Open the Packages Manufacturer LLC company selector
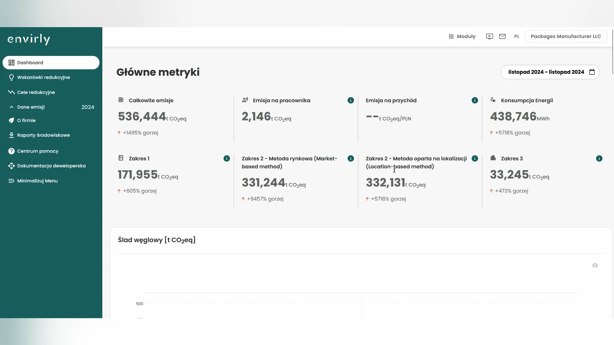This screenshot has width=614, height=345. point(565,36)
